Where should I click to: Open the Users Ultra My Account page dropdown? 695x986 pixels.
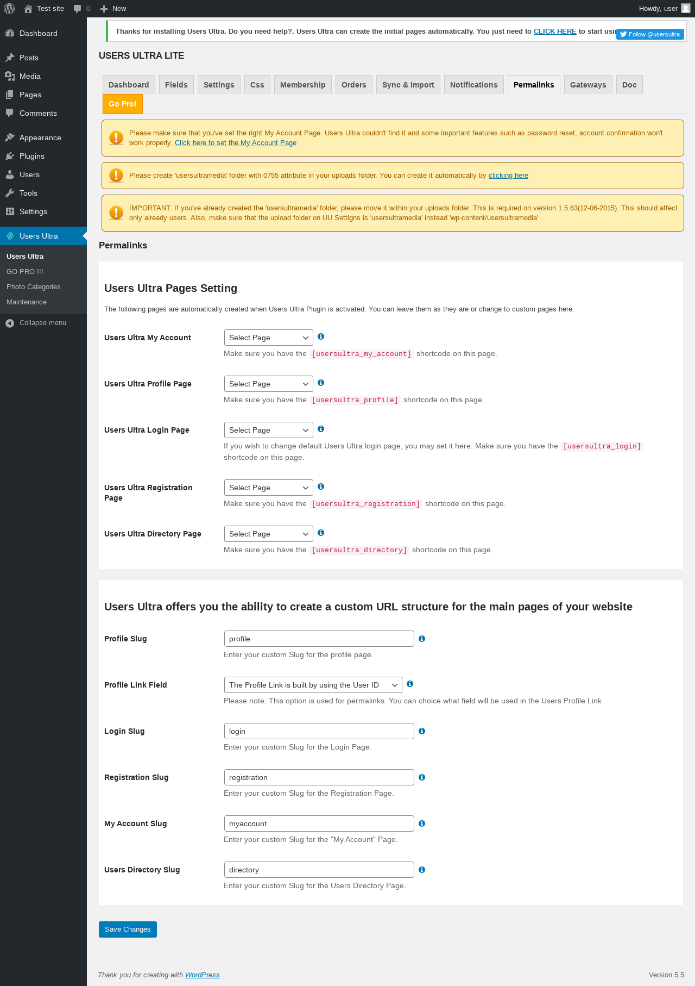[x=269, y=338]
